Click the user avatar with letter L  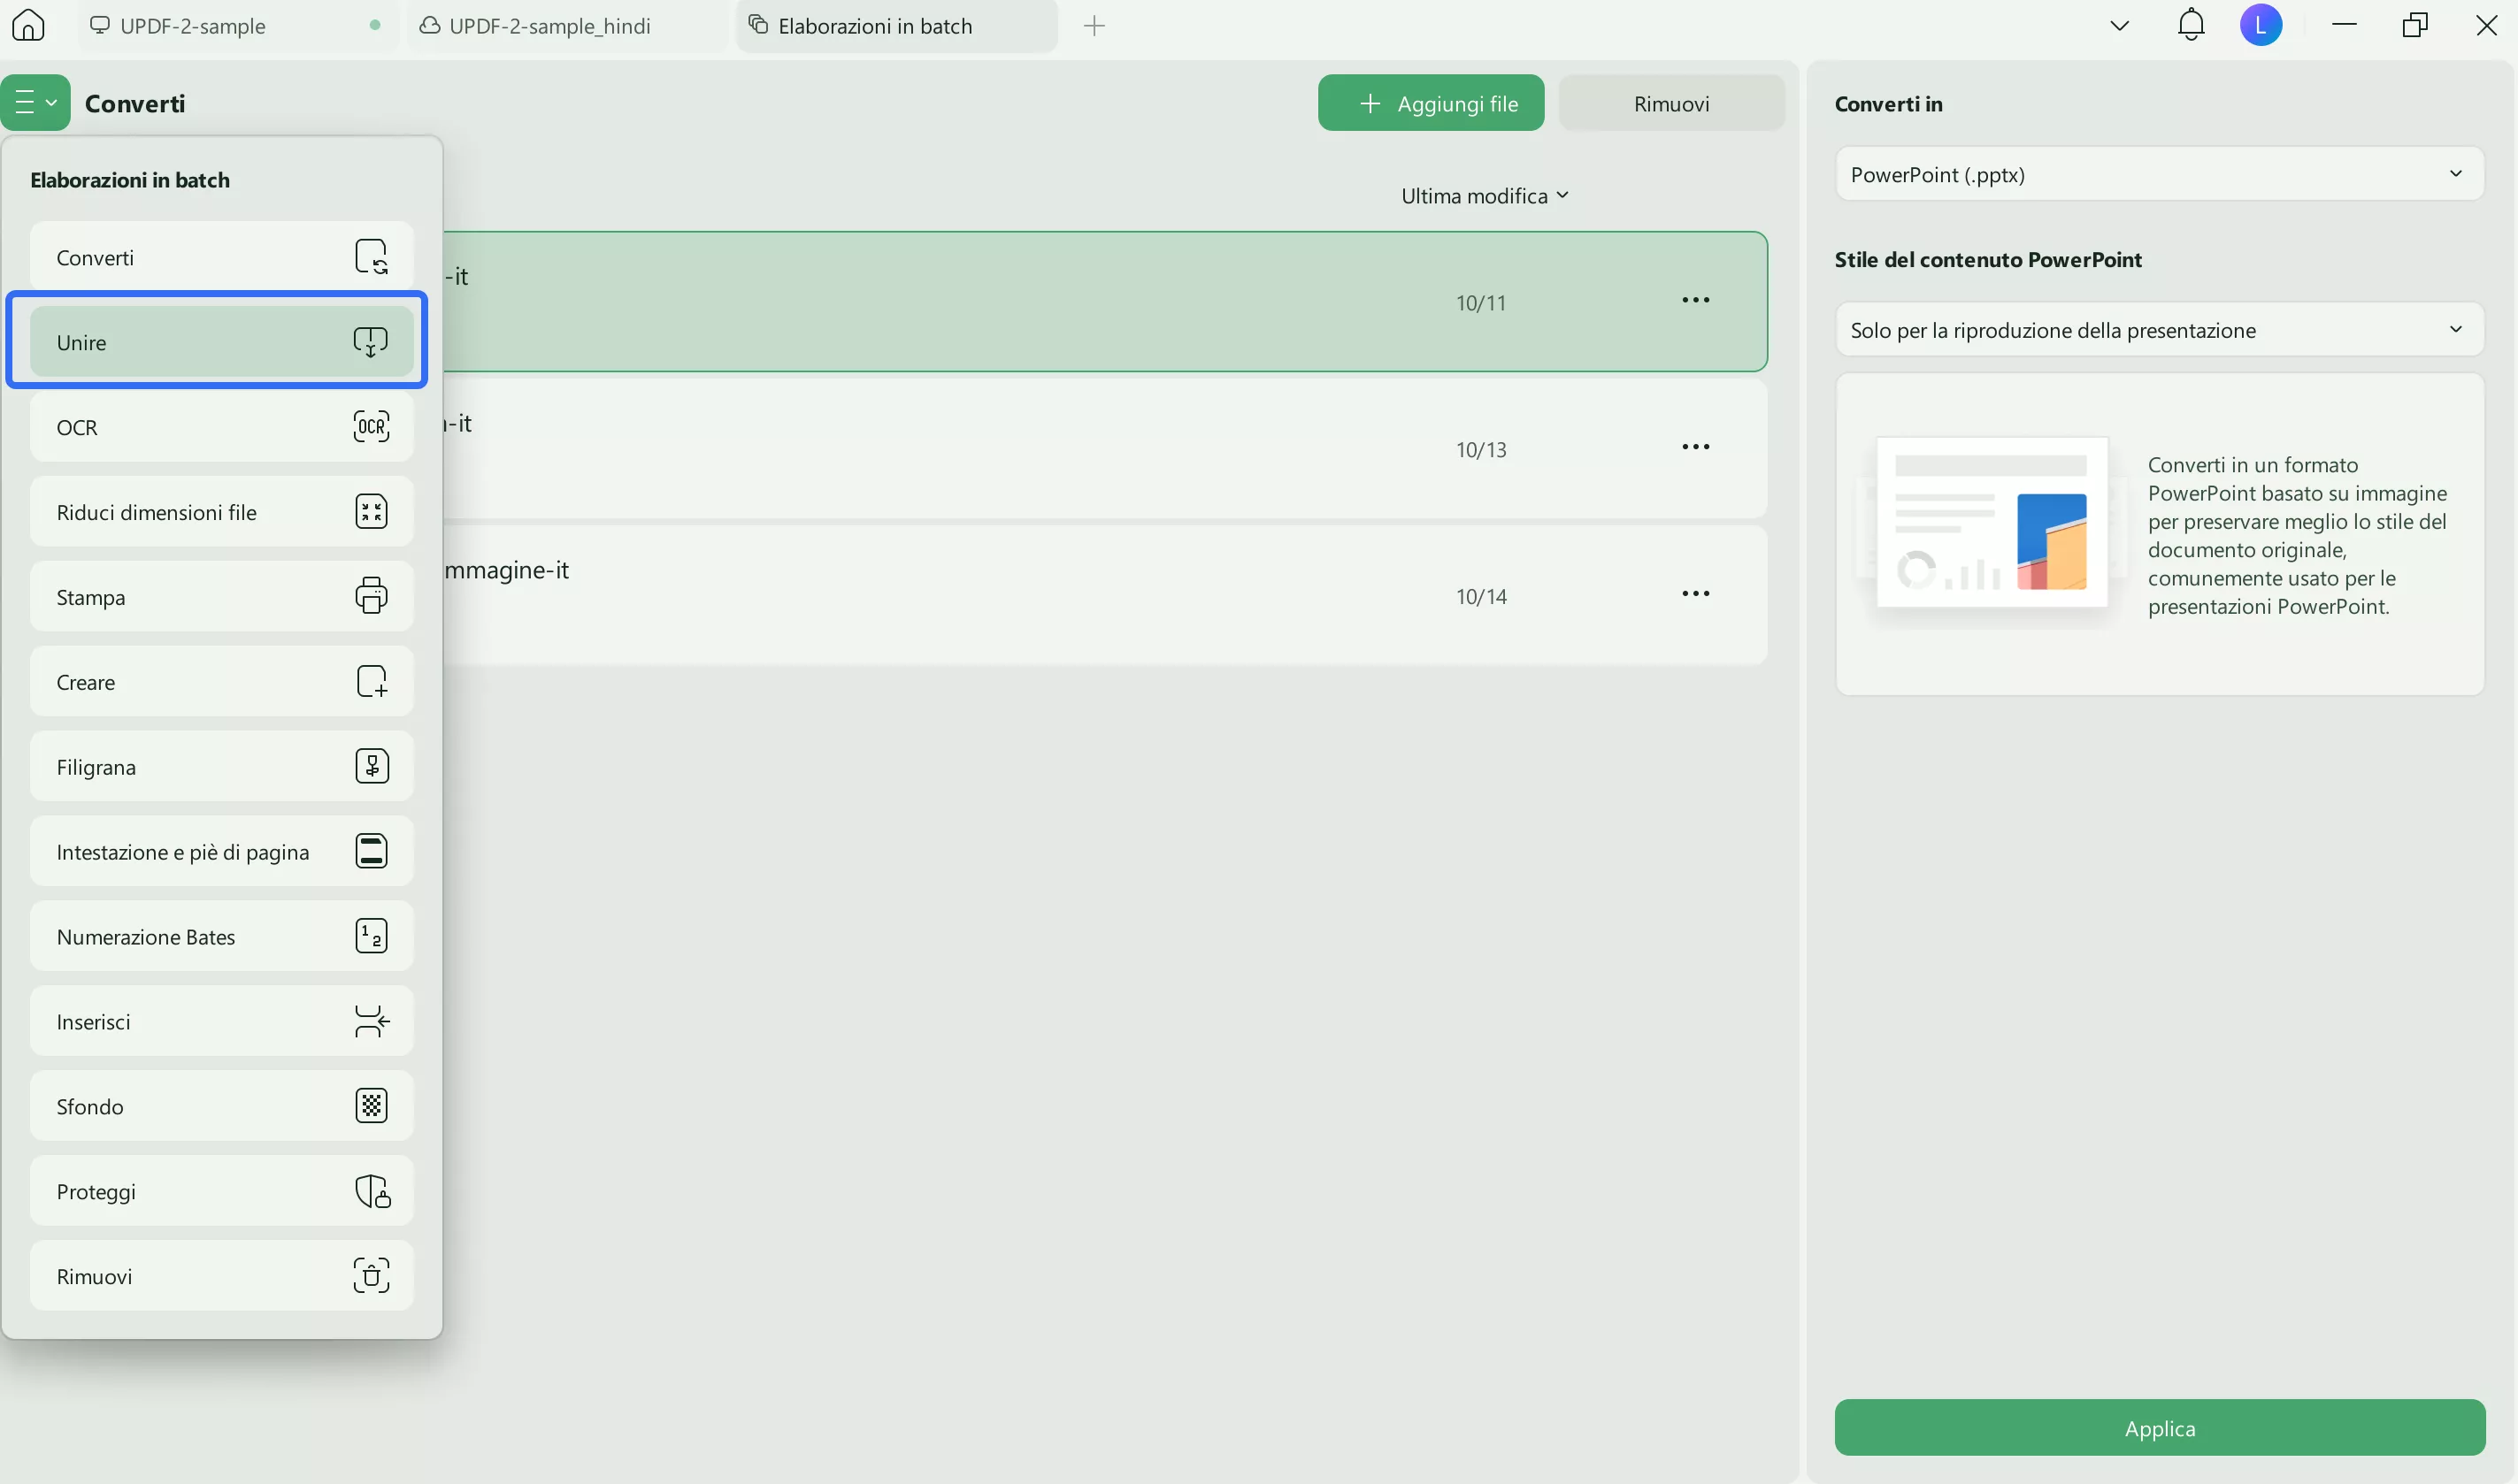(x=2260, y=25)
